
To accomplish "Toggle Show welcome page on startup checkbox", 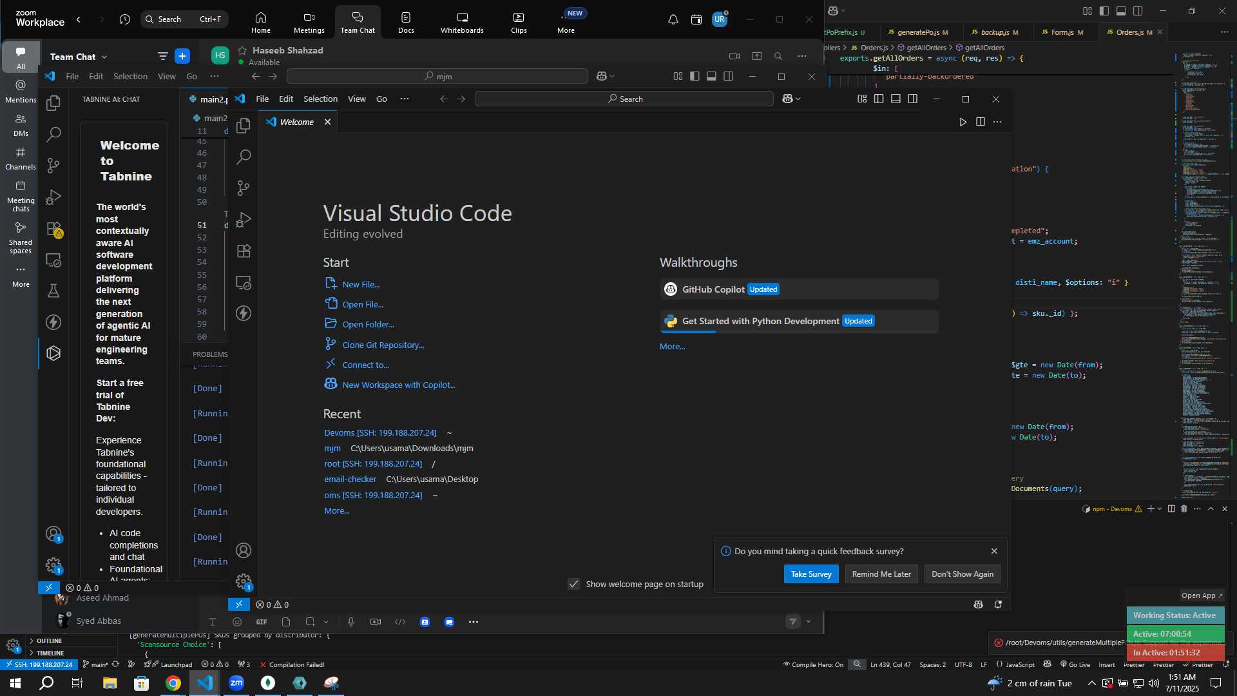I will tap(573, 584).
